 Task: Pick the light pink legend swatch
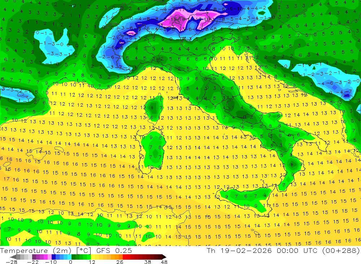pos(49,257)
